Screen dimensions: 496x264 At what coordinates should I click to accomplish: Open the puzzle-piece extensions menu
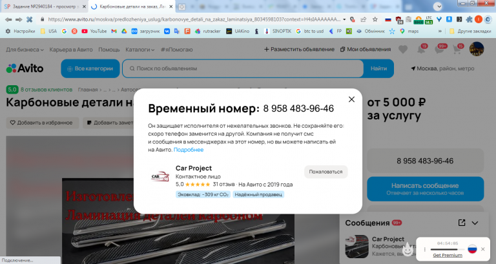pos(469,19)
